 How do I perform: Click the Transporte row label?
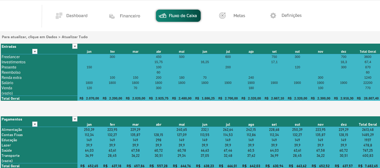coord(11,156)
